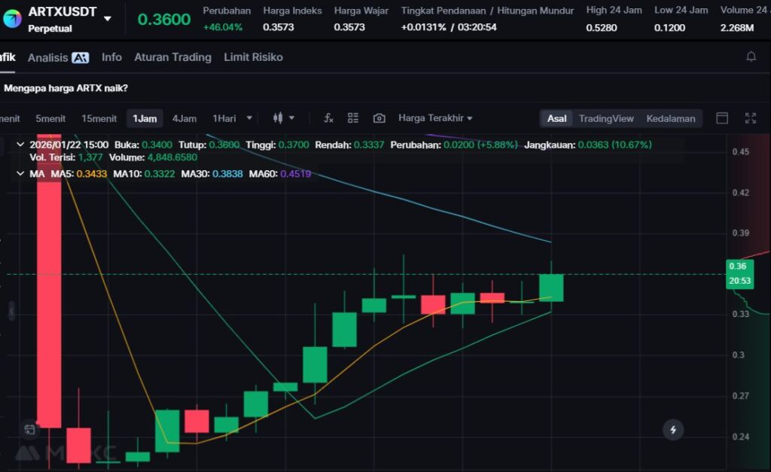The image size is (771, 472).
Task: Open the ARTXUSDT pair selector dropdown
Action: tap(108, 18)
